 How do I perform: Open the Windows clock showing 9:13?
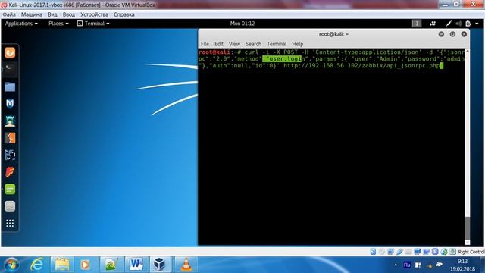462,265
